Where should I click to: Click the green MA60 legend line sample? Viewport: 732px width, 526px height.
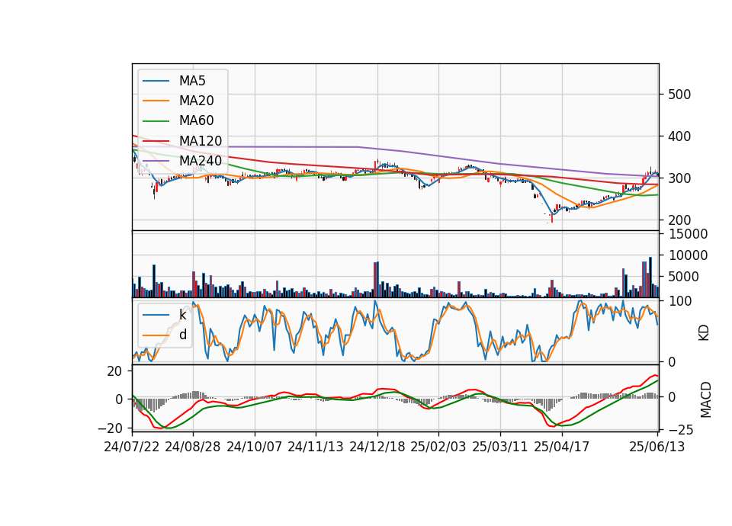click(x=156, y=121)
